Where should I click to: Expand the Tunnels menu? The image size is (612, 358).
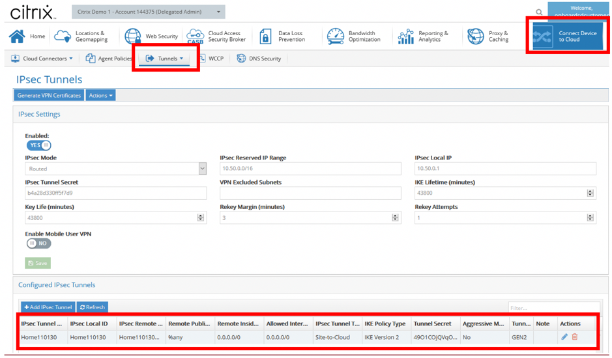tap(181, 59)
